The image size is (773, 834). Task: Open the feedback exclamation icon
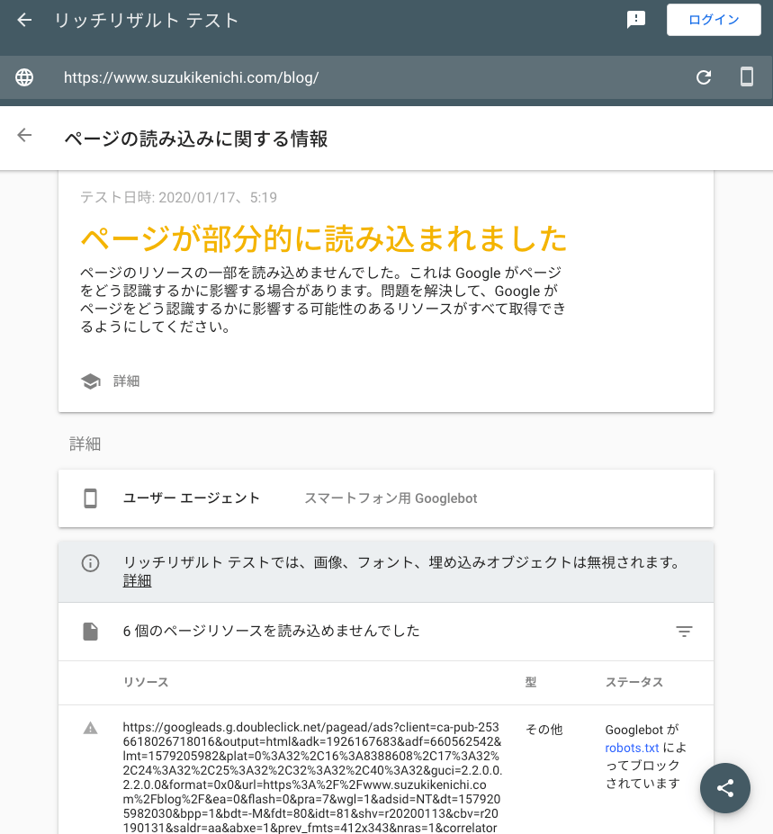[x=635, y=20]
